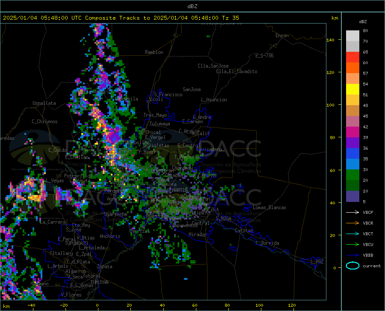Click the cyan 'current' ellipse legend icon
This screenshot has width=385, height=311.
click(x=352, y=266)
